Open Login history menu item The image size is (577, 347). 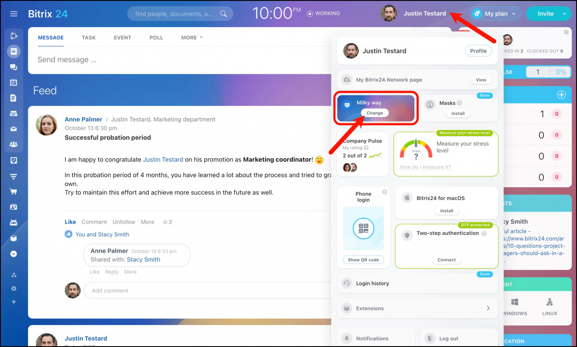(x=417, y=284)
